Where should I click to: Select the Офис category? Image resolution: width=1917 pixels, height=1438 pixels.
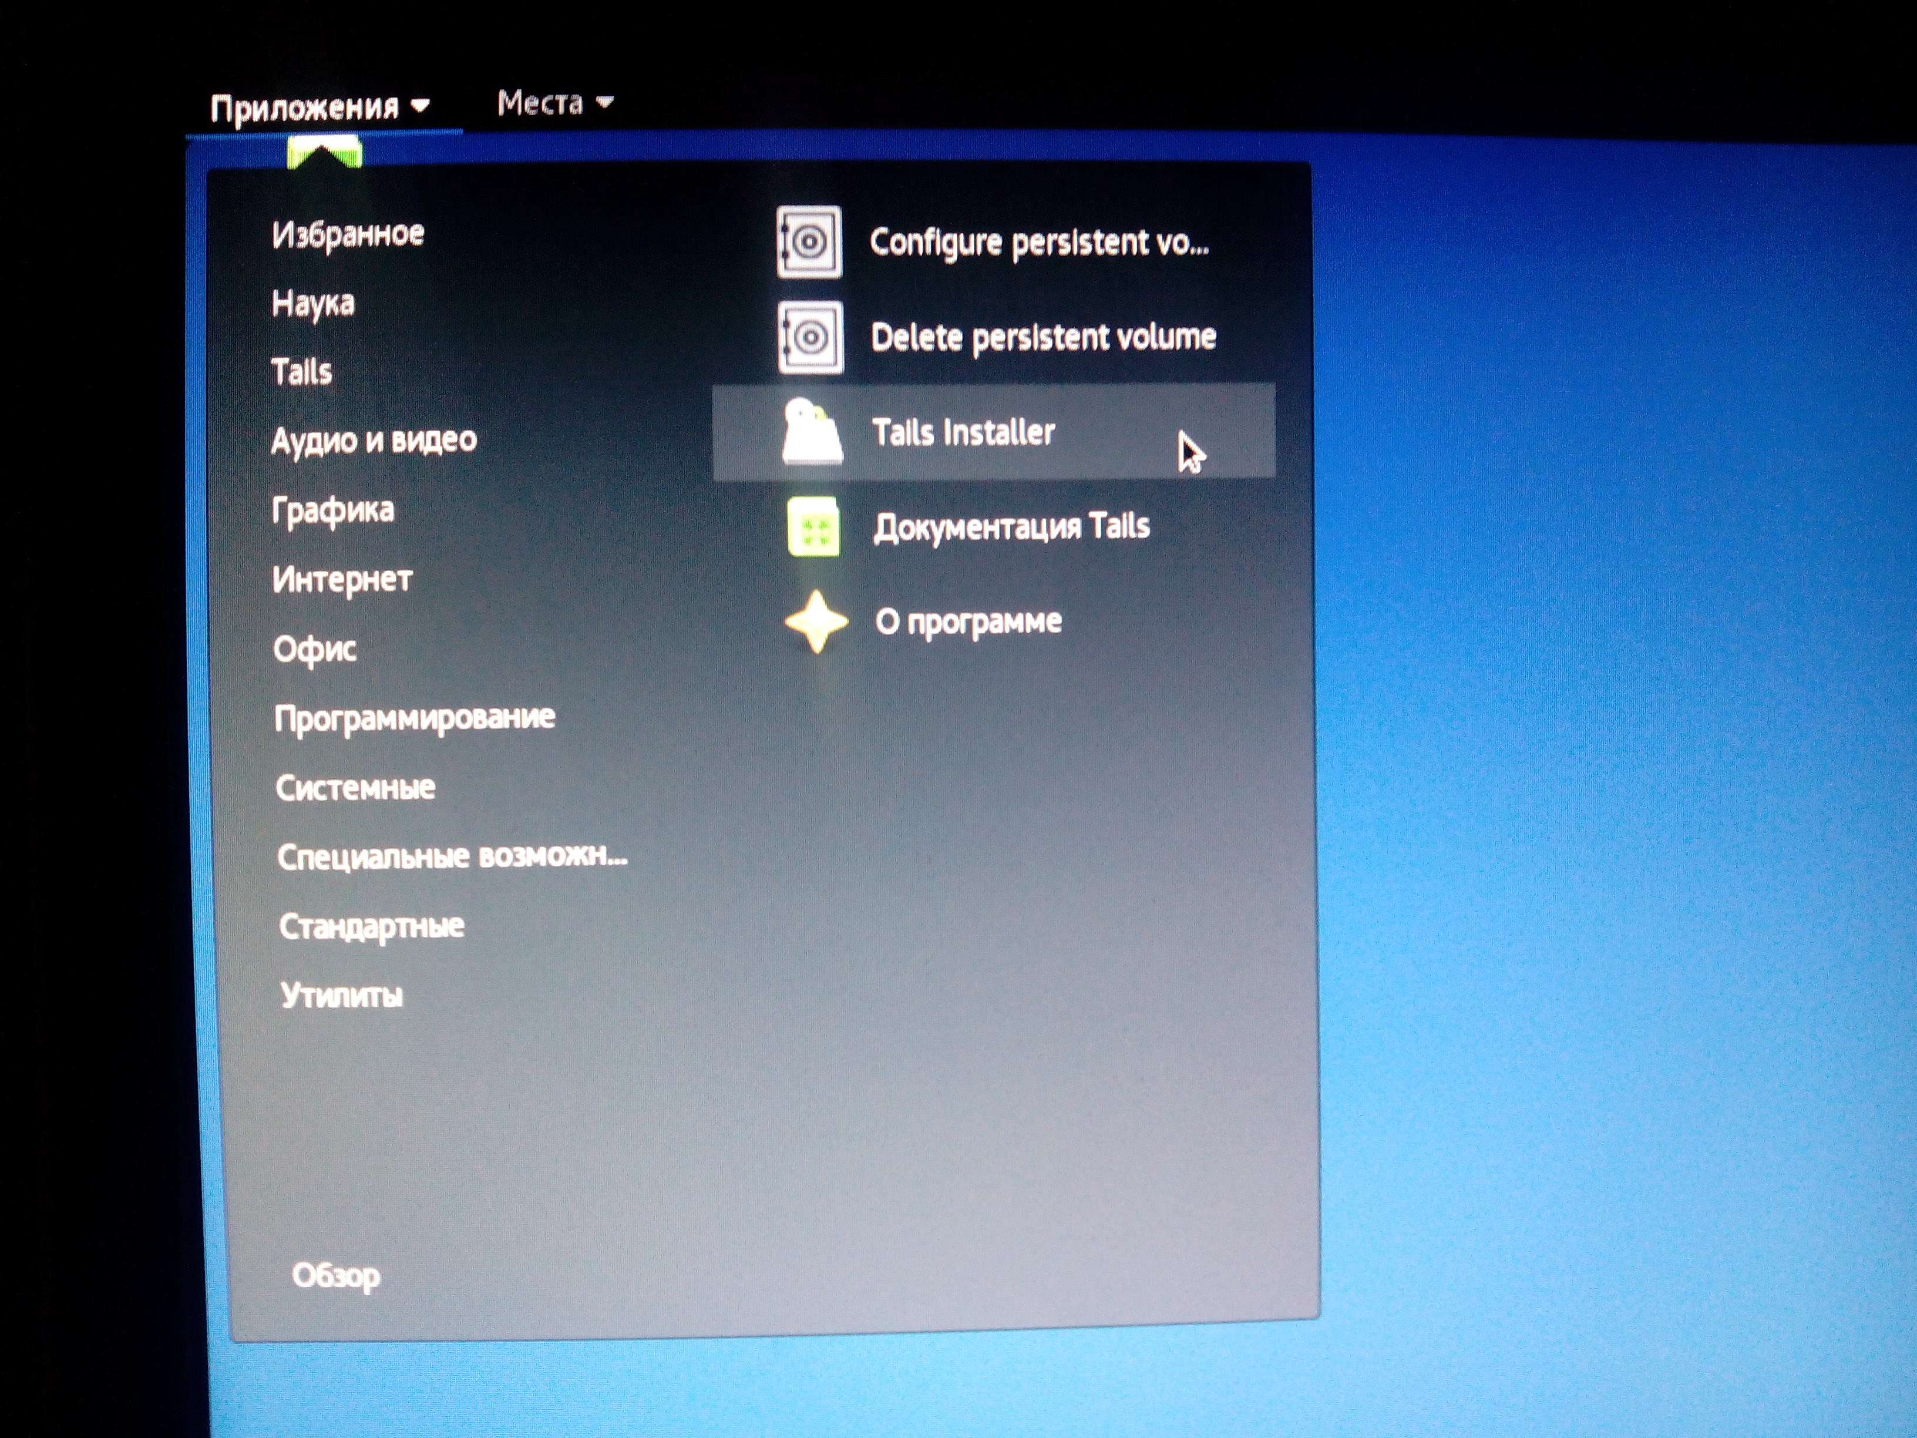point(315,649)
